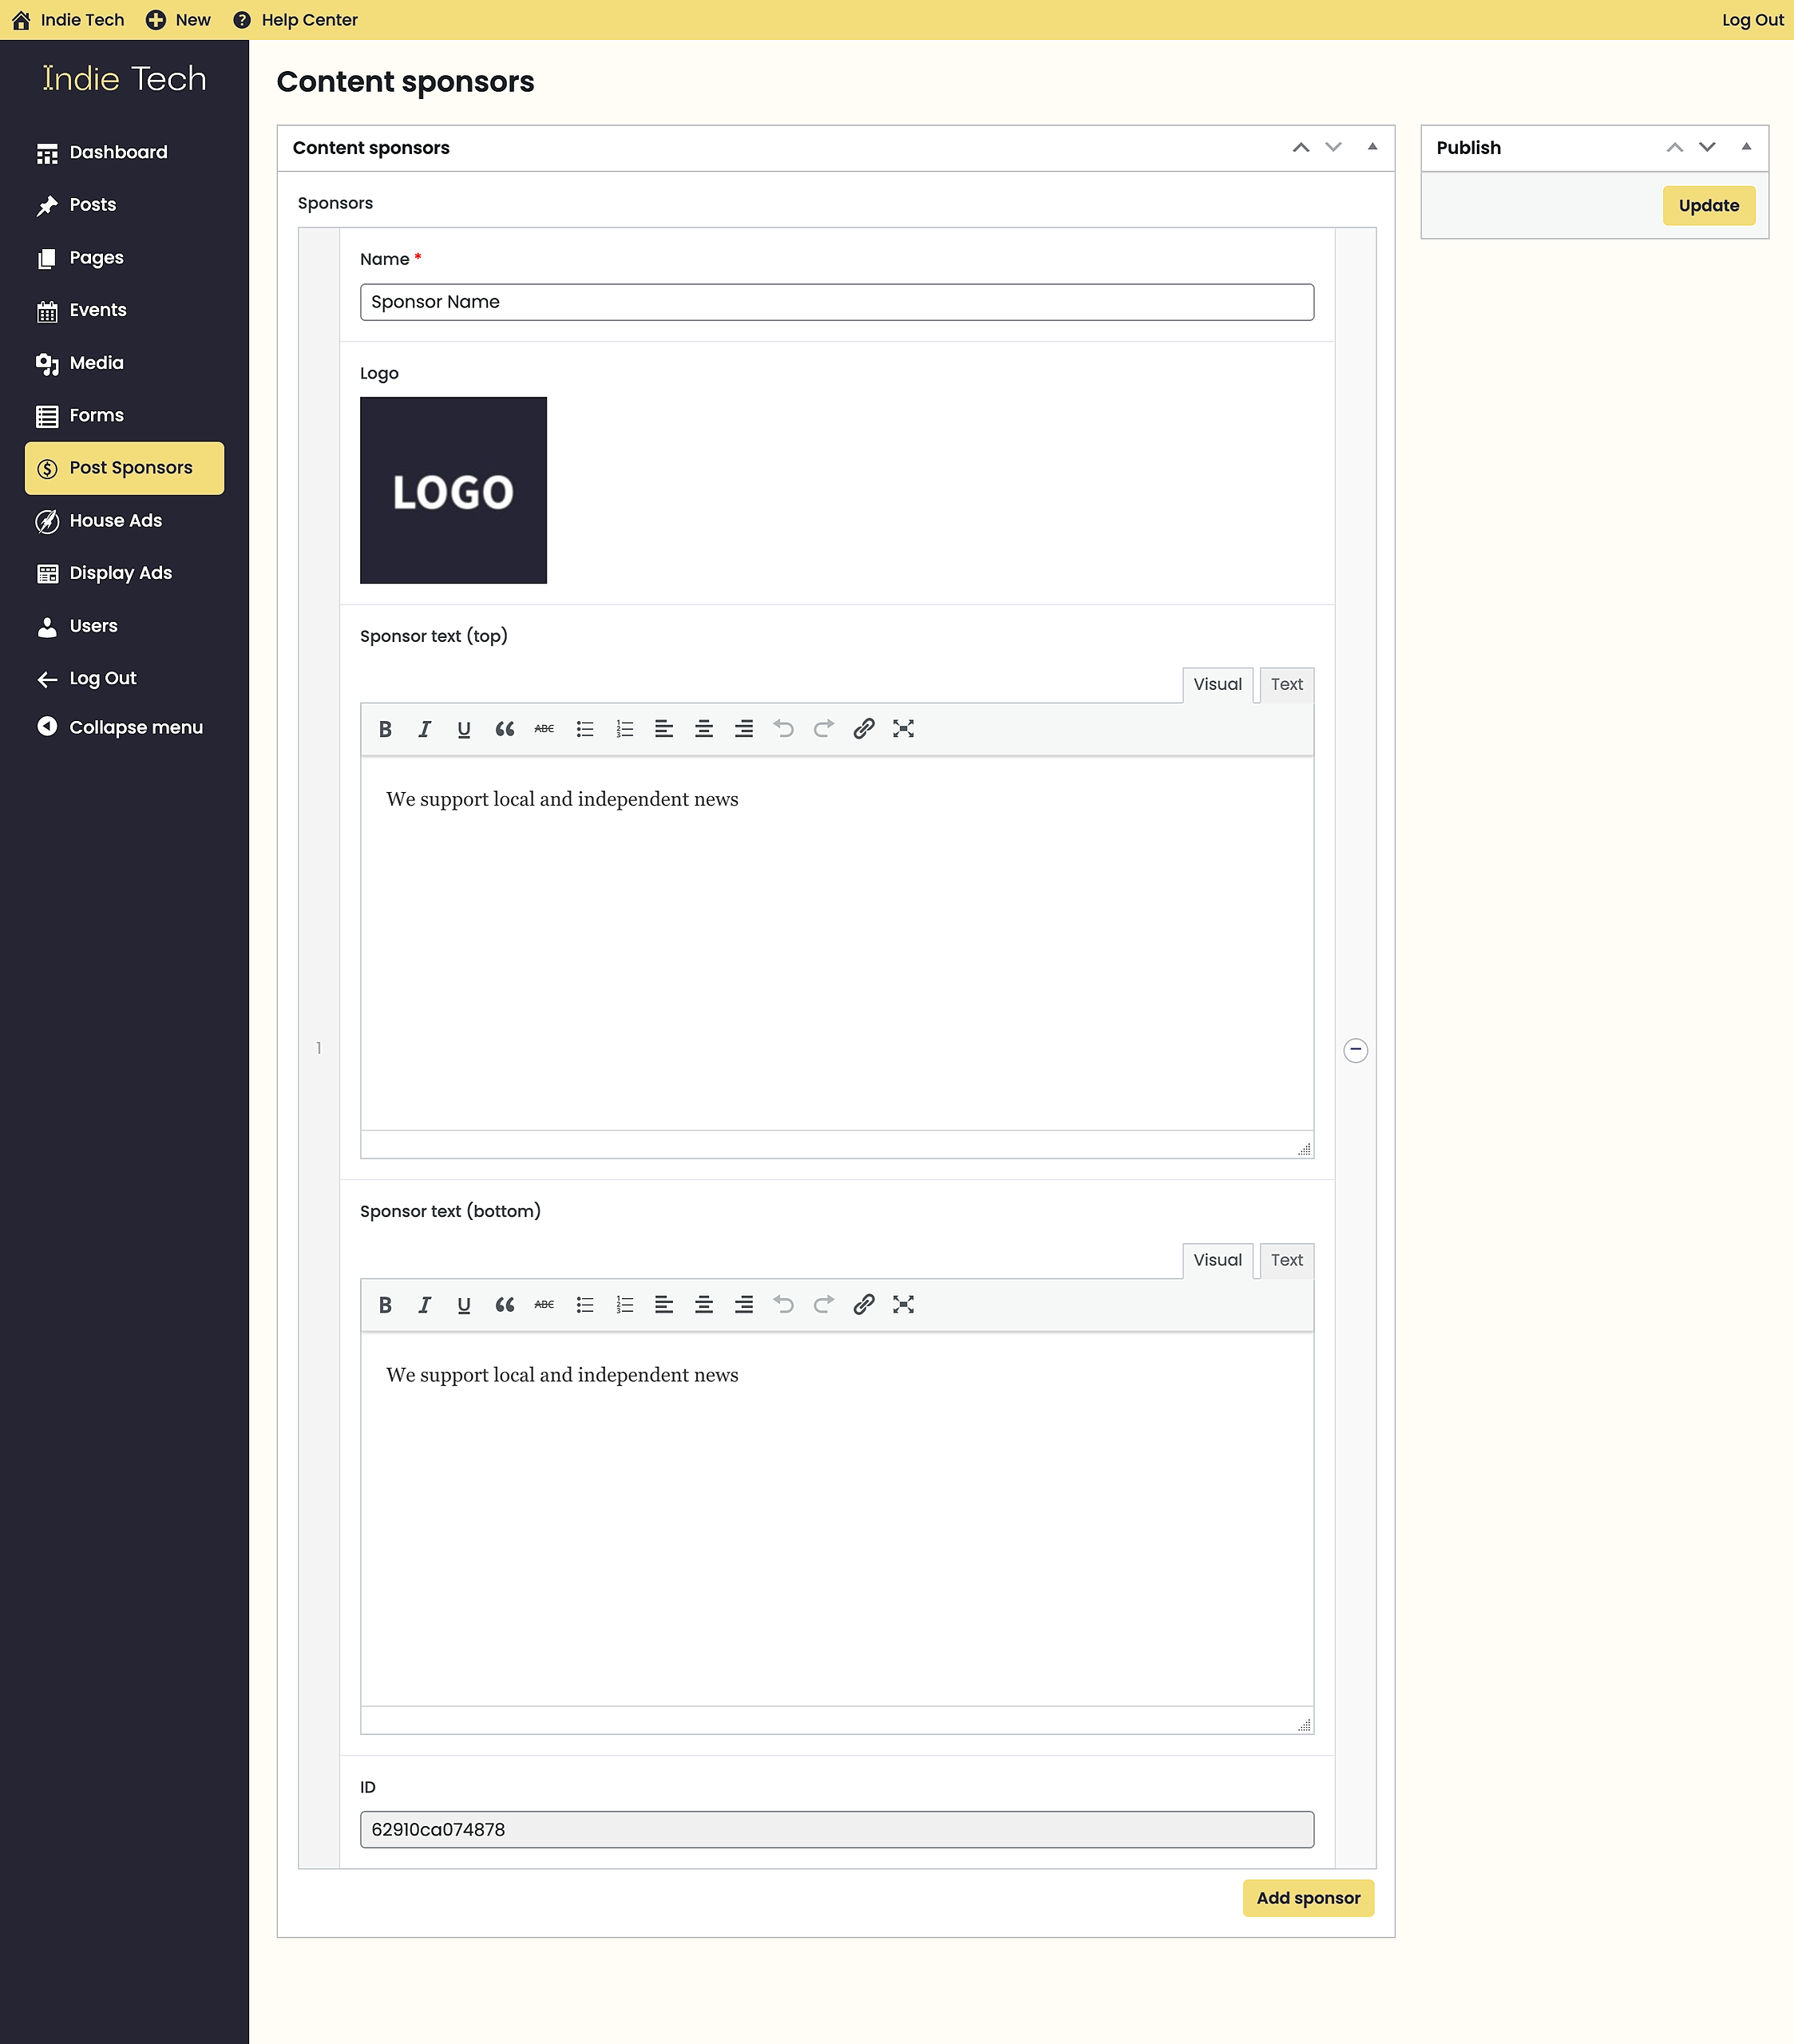
Task: Toggle bold in top sponsor text editor
Action: coord(385,729)
